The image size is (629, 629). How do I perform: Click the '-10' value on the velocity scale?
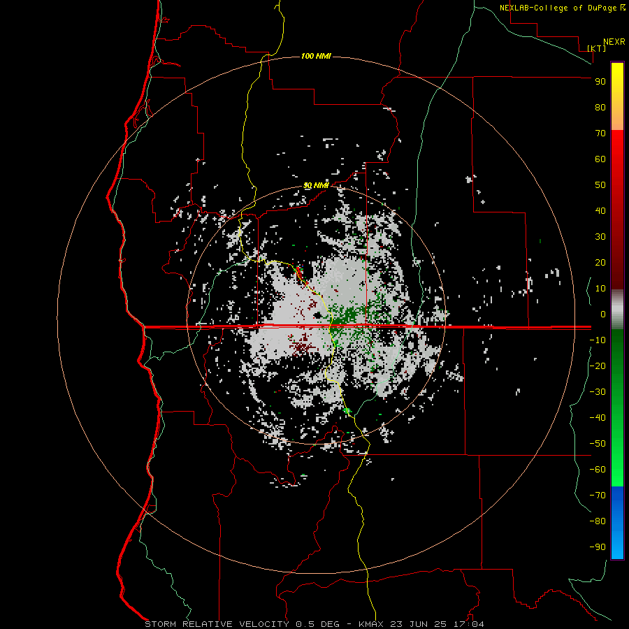tap(598, 340)
